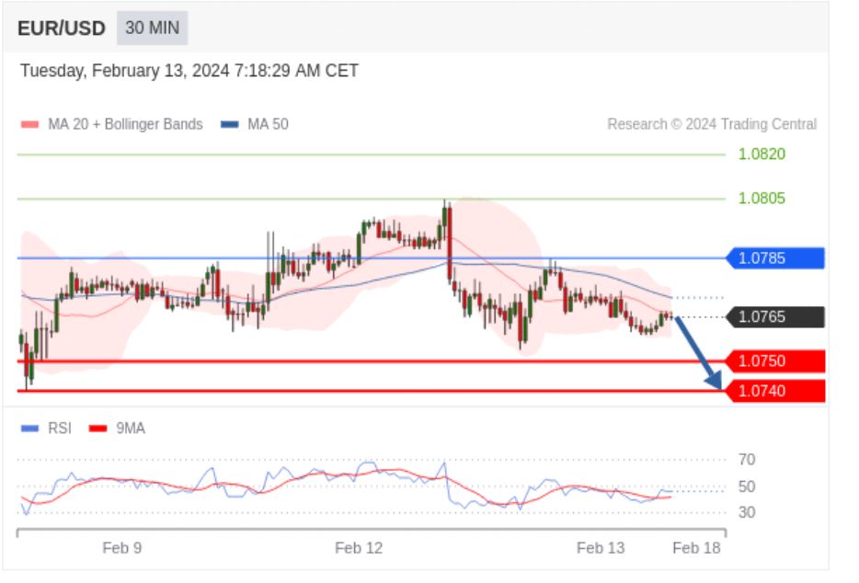Toggle the RSI legend entry
Viewport: 859px width, 583px height.
46,428
